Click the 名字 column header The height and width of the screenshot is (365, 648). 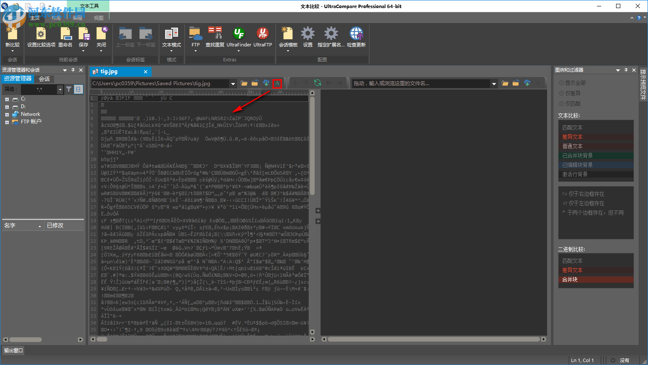[x=21, y=226]
